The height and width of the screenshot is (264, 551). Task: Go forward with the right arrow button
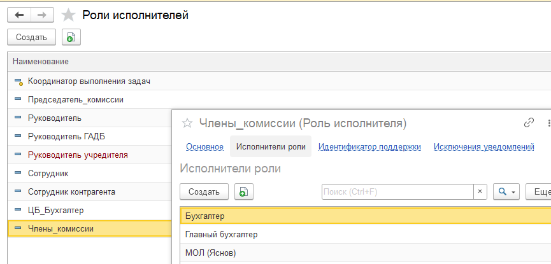42,15
